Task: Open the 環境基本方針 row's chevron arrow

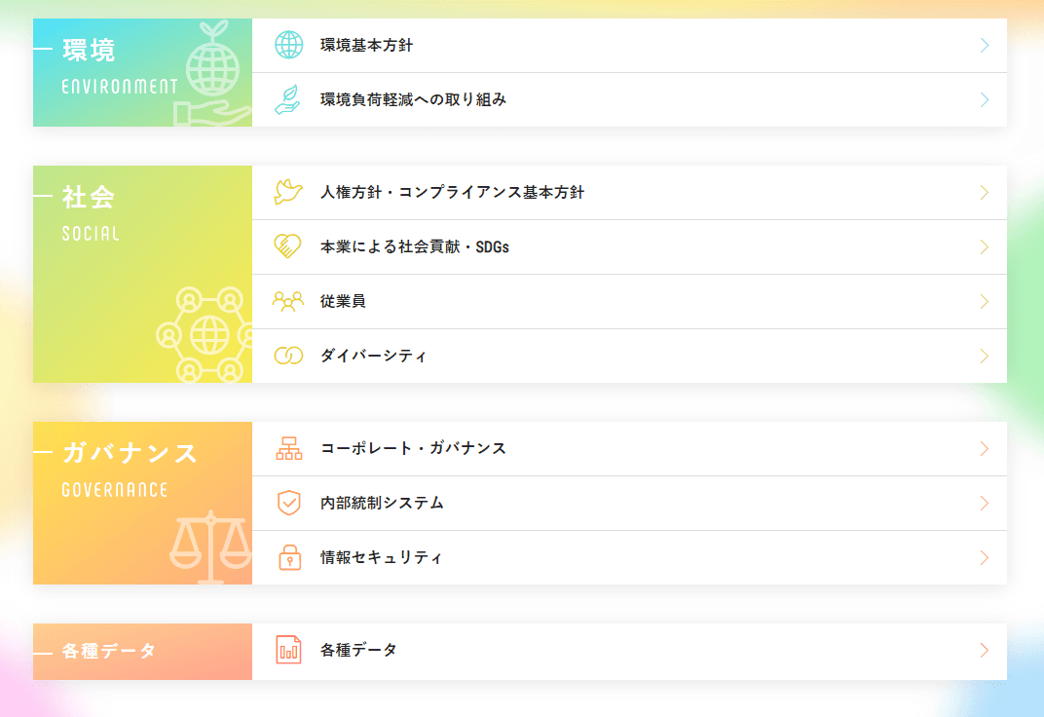Action: pyautogui.click(x=985, y=45)
